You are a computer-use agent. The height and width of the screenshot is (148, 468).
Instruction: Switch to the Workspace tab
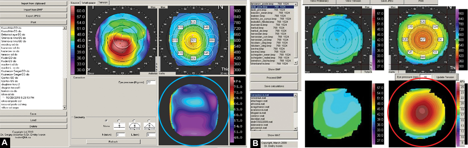tap(88, 3)
